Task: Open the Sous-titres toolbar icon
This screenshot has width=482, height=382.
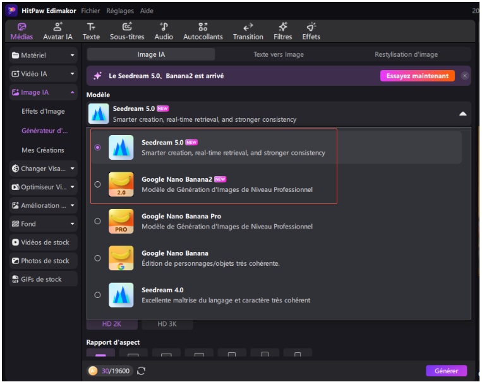Action: tap(127, 27)
